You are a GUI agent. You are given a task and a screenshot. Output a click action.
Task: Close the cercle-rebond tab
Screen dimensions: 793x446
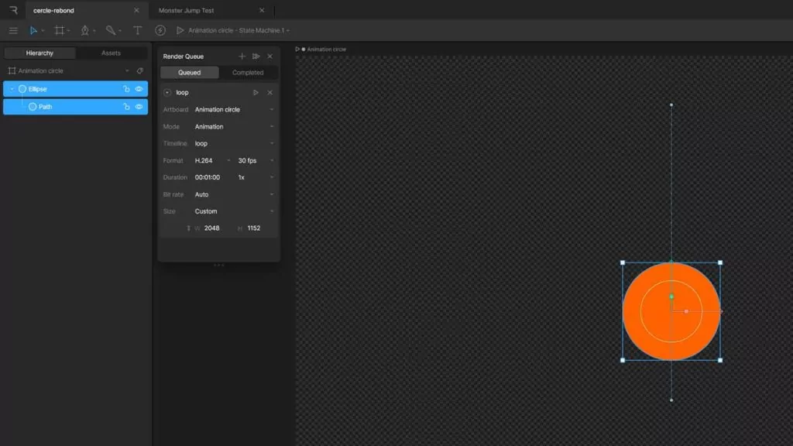[136, 10]
